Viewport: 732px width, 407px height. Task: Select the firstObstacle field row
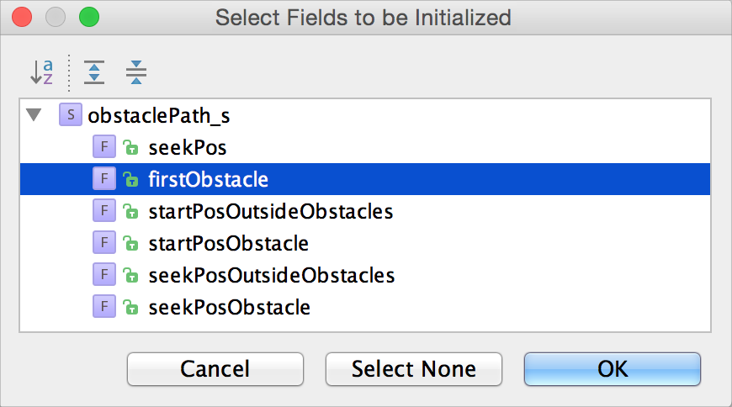365,179
